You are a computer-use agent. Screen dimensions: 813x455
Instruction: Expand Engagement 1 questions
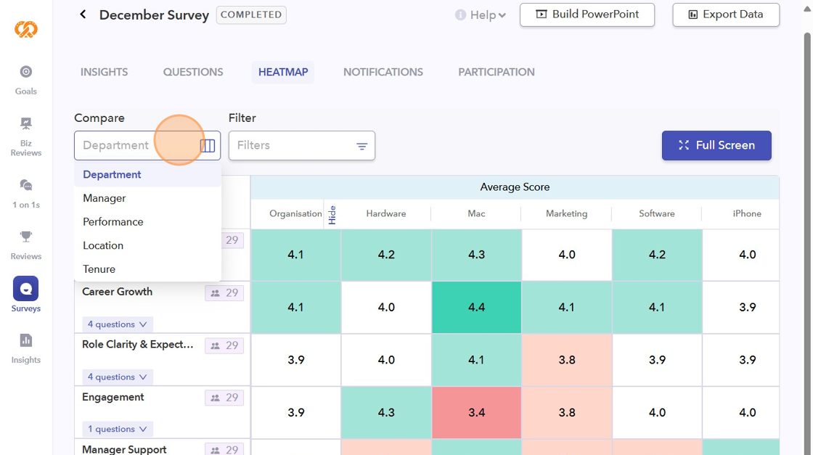click(x=117, y=429)
